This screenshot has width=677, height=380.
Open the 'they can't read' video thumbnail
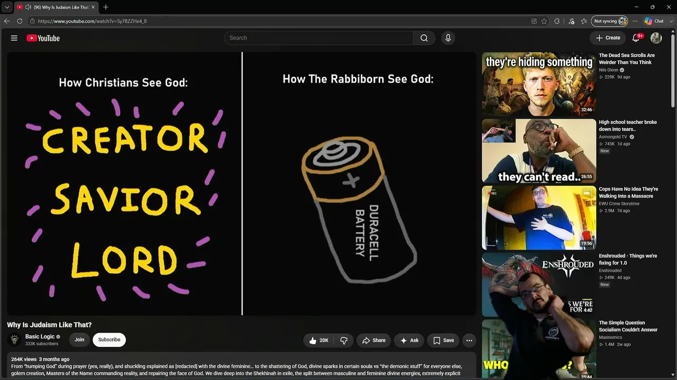tap(539, 150)
